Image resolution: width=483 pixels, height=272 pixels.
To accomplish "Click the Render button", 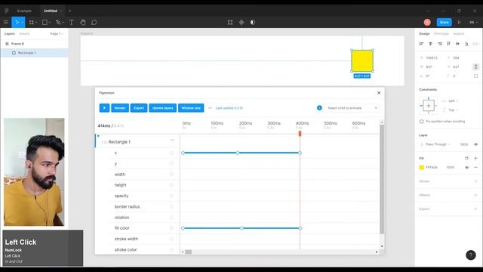I will 120,108.
